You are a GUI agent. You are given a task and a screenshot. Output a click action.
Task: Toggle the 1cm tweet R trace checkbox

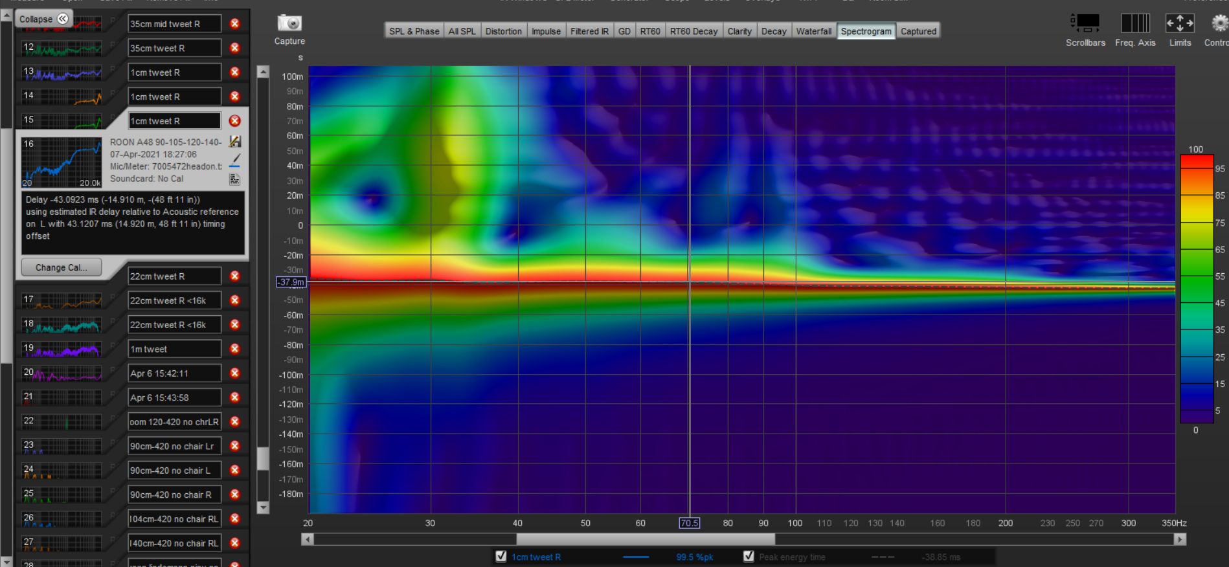[501, 556]
